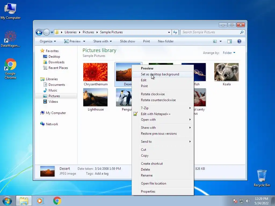
Task: Click the change view icon
Action: pyautogui.click(x=215, y=41)
